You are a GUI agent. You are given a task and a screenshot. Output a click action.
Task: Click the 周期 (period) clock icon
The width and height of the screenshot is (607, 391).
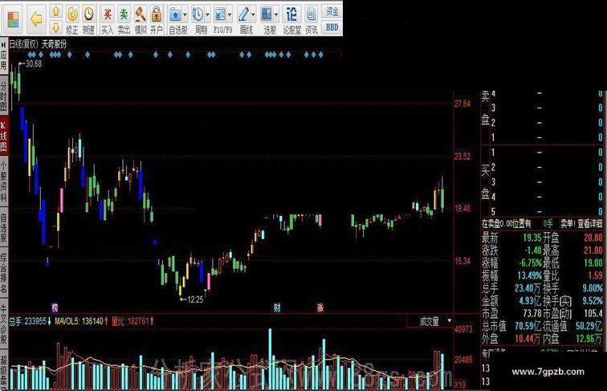pos(198,15)
